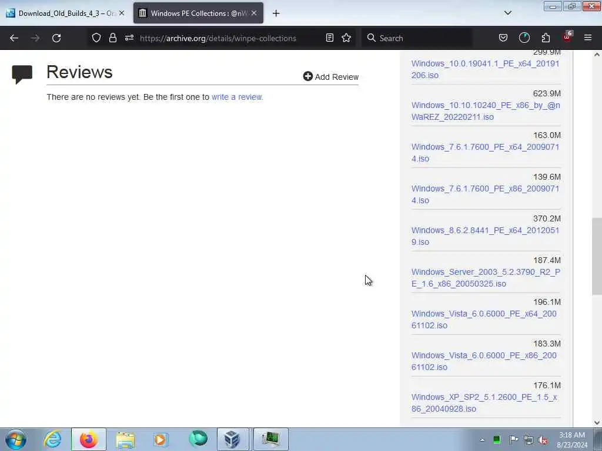The height and width of the screenshot is (451, 602).
Task: Click the site security padlock icon
Action: tap(112, 38)
